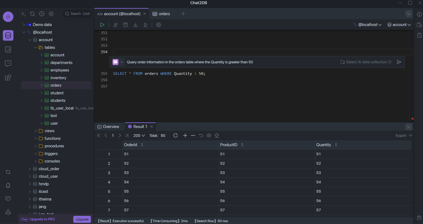Image resolution: width=423 pixels, height=224 pixels.
Task: Select the employees table in tree
Action: pos(60,70)
